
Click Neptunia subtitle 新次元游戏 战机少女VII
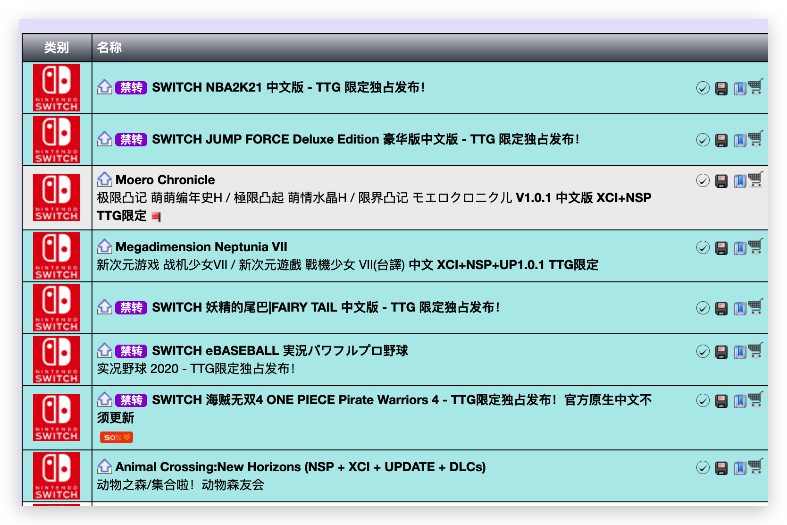tap(162, 265)
